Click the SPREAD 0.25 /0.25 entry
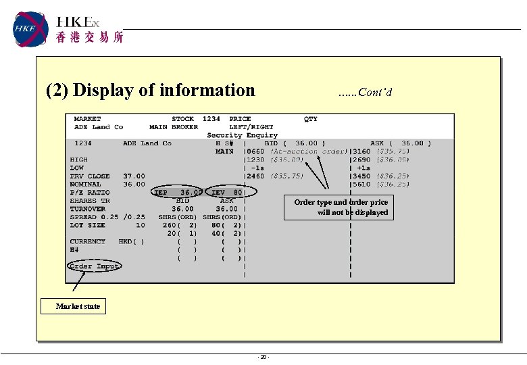 coord(107,217)
